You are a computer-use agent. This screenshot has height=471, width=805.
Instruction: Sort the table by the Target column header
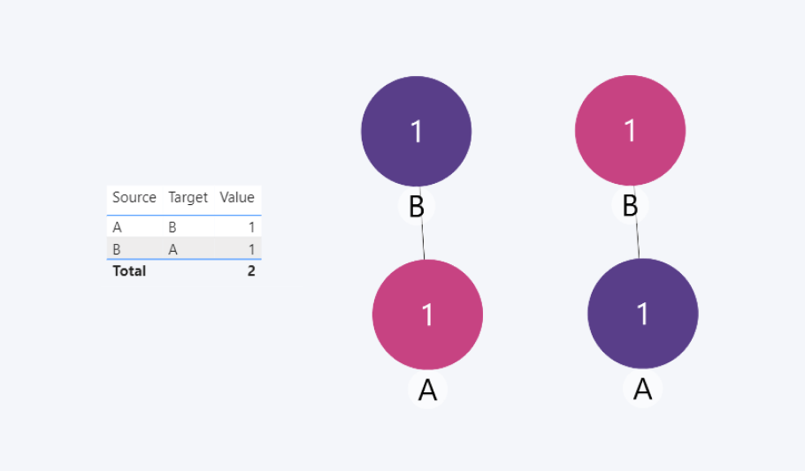point(188,198)
